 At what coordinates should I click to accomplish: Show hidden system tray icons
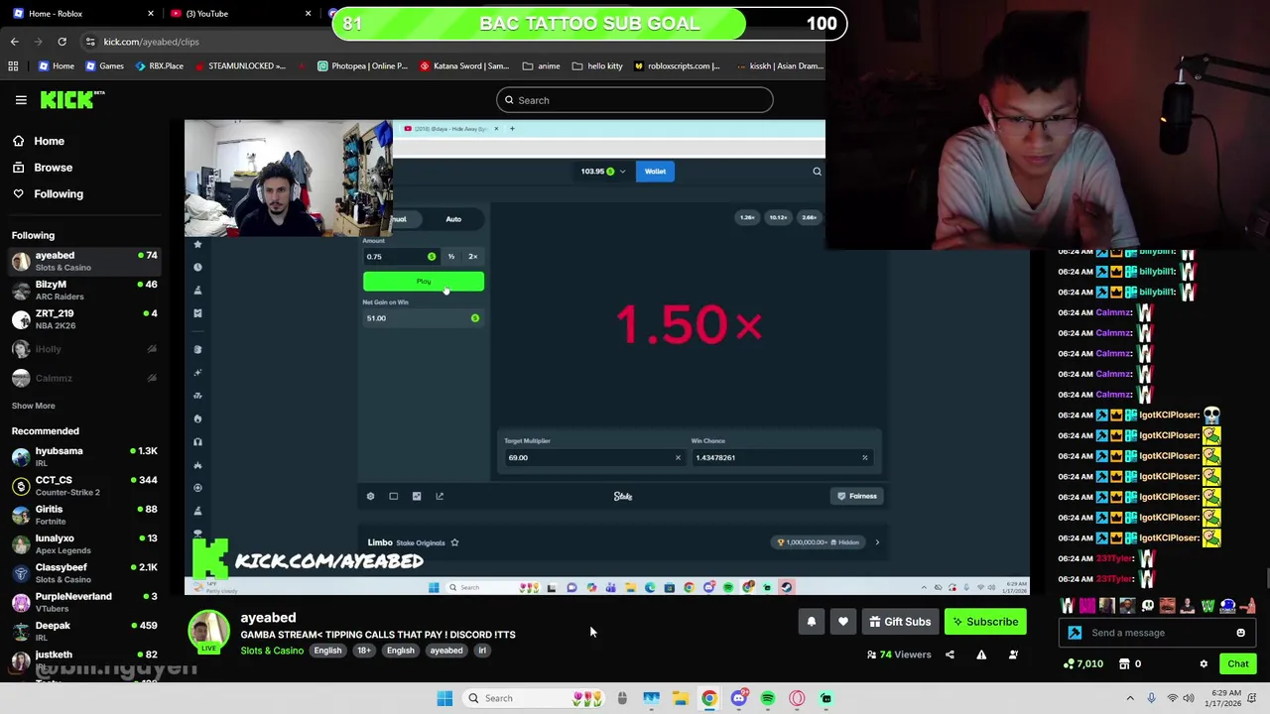pos(1129,698)
